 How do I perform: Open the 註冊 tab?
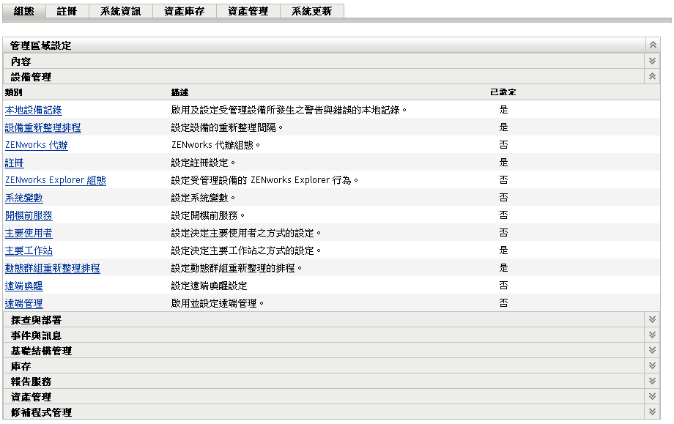[67, 11]
